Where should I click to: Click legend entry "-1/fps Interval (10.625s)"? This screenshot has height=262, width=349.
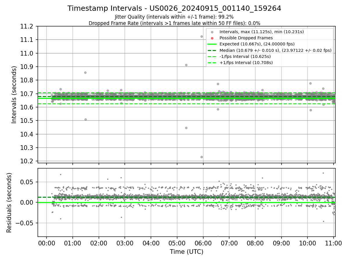[x=245, y=56]
